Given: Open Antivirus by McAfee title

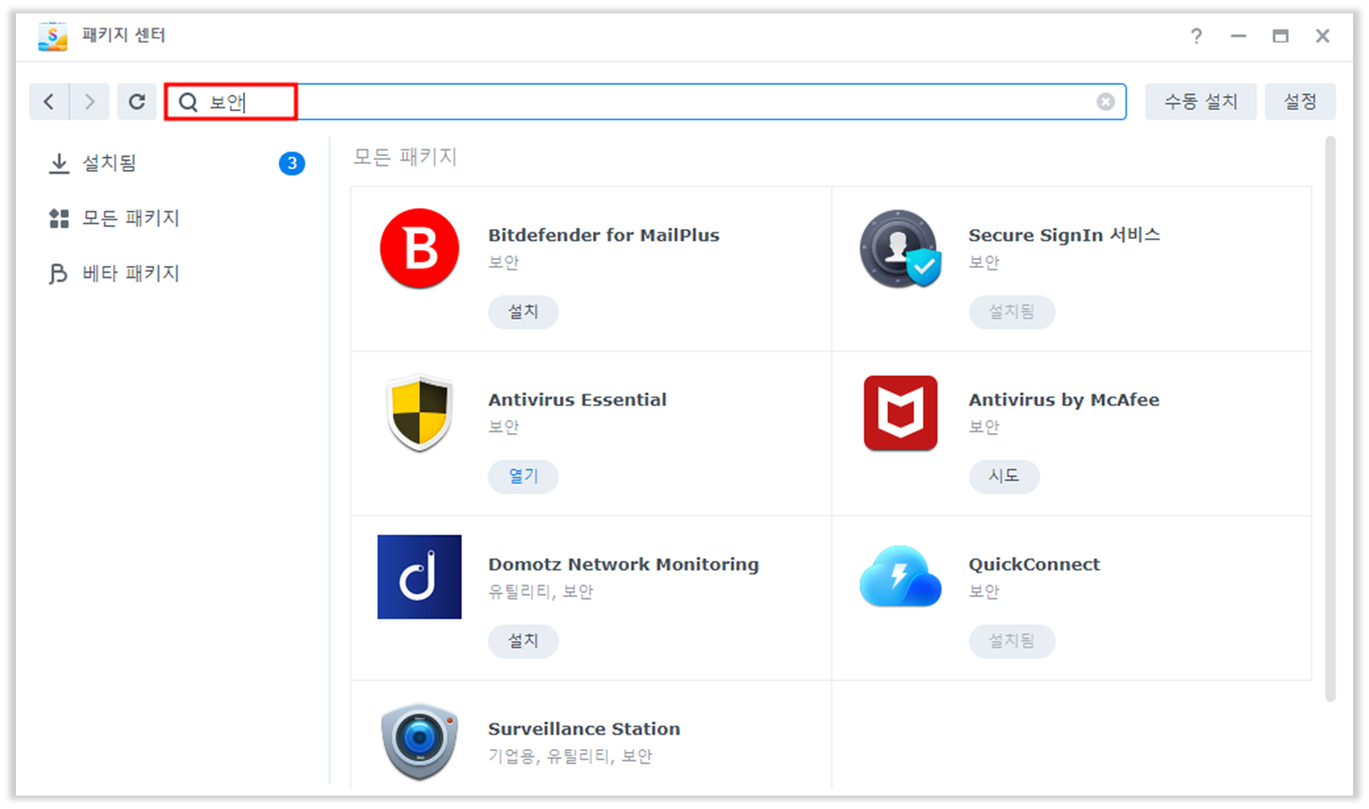Looking at the screenshot, I should pos(1064,400).
